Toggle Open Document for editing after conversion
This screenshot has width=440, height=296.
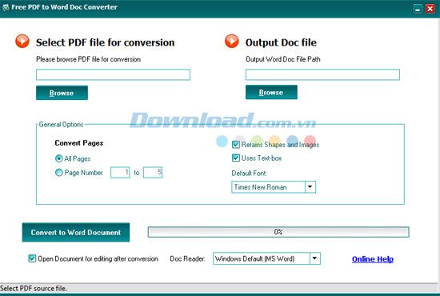(x=32, y=258)
